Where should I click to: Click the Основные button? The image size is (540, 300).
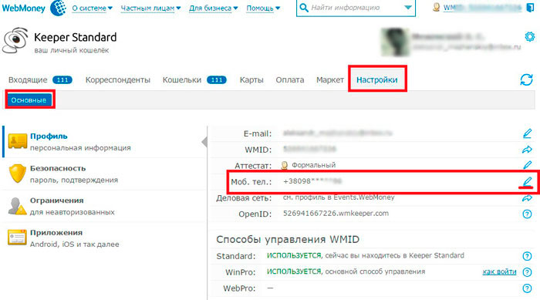click(29, 100)
